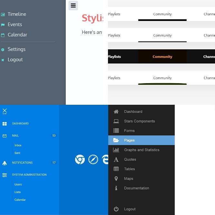The height and width of the screenshot is (215, 215).
Task: Click the Chrome browser icon
Action: point(80,159)
